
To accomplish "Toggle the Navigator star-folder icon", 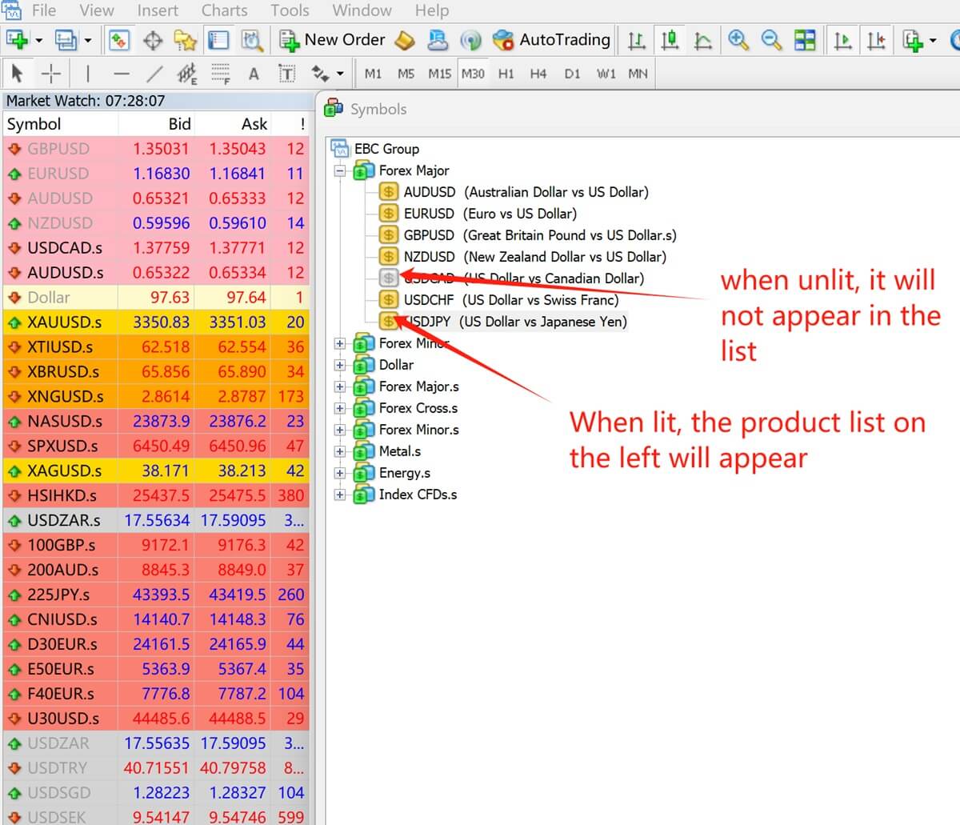I will (x=185, y=39).
